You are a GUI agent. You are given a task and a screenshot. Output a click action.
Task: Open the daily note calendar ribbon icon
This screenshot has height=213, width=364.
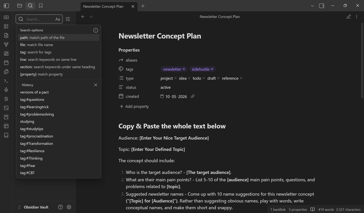point(6,63)
